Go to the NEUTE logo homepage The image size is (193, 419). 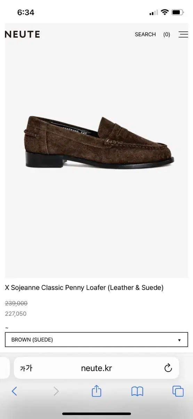pos(22,34)
